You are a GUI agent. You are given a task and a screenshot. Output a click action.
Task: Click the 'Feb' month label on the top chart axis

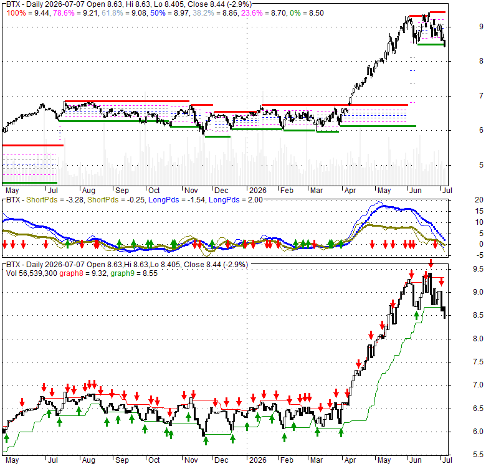coord(287,190)
